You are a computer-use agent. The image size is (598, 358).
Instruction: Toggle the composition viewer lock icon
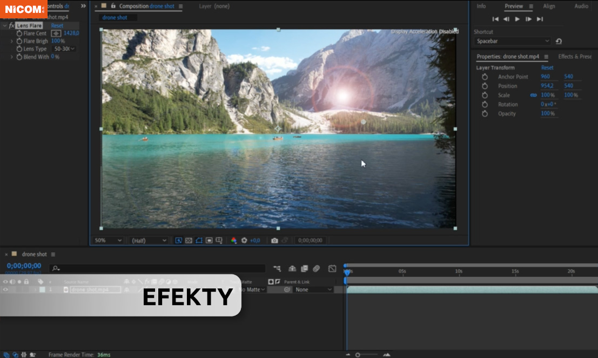point(113,6)
